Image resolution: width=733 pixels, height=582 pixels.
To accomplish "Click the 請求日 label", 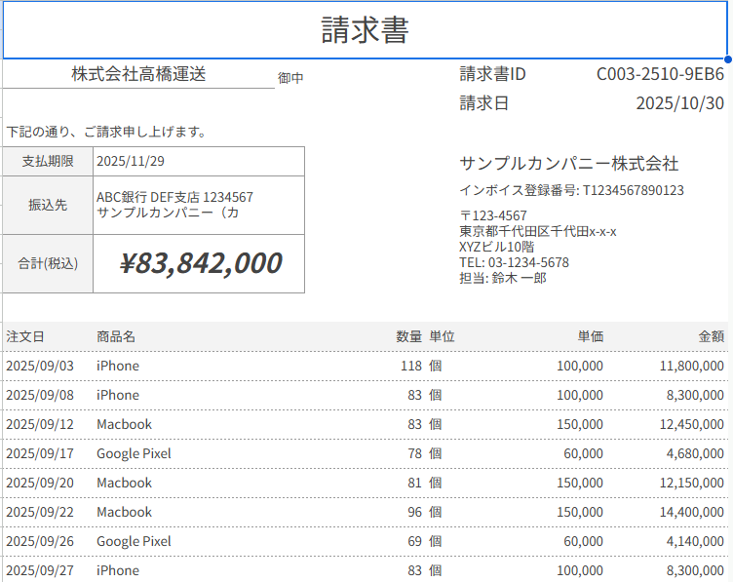I will 483,102.
